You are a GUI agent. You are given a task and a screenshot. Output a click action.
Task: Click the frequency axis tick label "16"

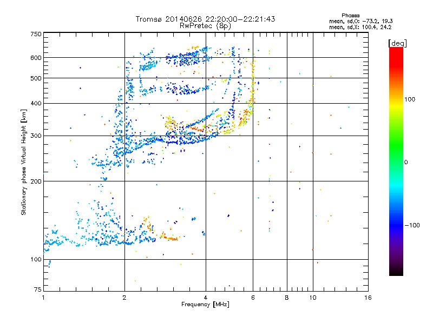[x=368, y=298]
